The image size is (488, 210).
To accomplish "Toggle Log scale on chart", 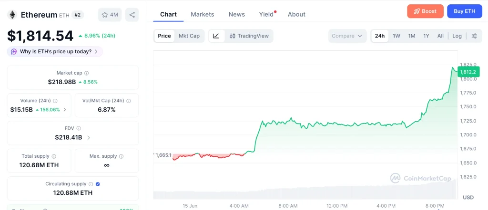I will point(457,36).
